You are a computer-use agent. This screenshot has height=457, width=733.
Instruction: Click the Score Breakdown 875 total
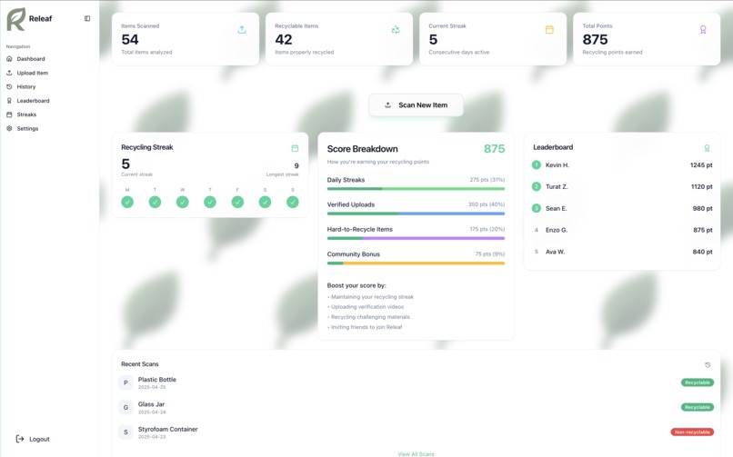click(494, 149)
